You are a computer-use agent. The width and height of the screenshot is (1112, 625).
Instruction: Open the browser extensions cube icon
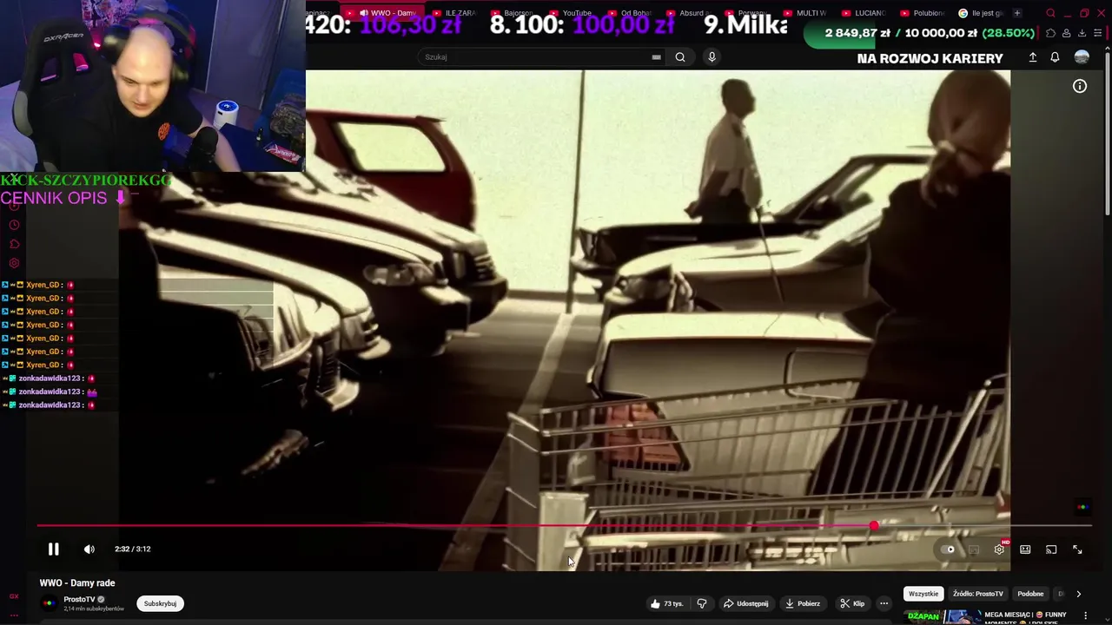click(x=1050, y=33)
